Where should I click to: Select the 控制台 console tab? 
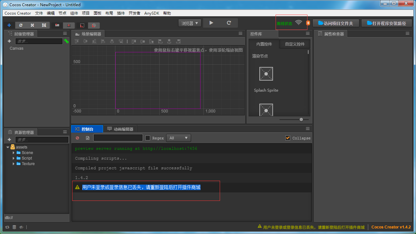tap(87, 129)
